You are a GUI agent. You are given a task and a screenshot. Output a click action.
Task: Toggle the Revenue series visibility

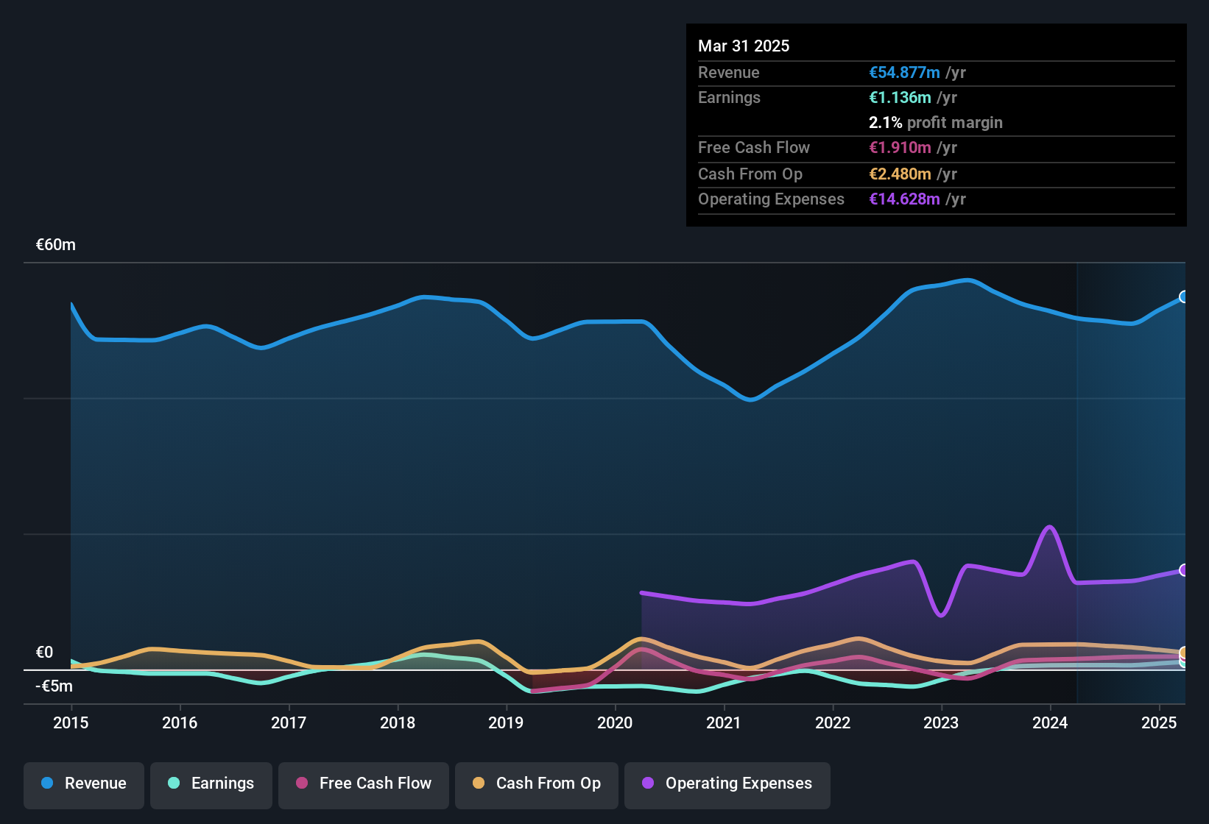(83, 784)
